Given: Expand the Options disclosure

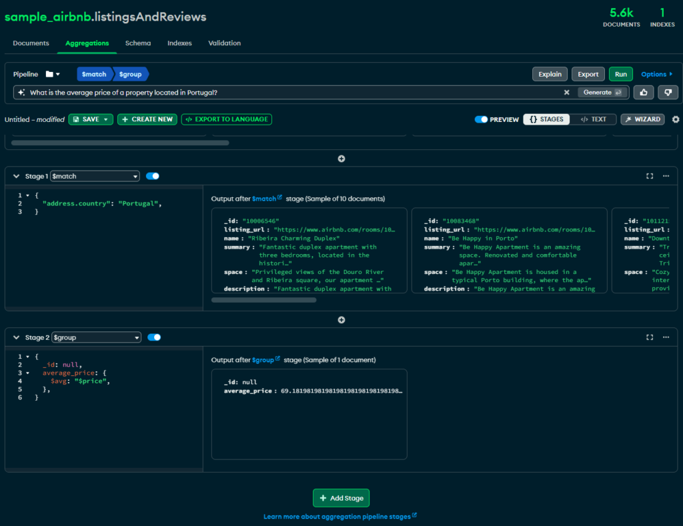Looking at the screenshot, I should [656, 74].
